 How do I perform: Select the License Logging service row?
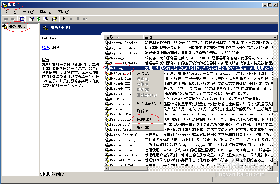coord(189,43)
